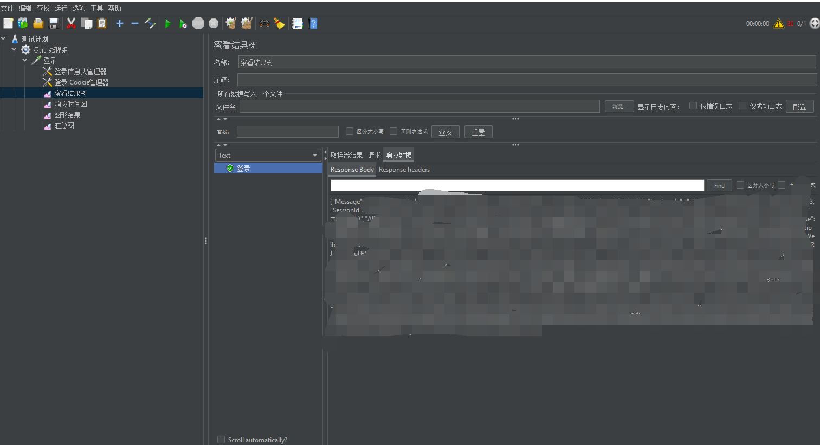Image resolution: width=820 pixels, height=445 pixels.
Task: Click the 浏览 browse button
Action: pos(619,106)
